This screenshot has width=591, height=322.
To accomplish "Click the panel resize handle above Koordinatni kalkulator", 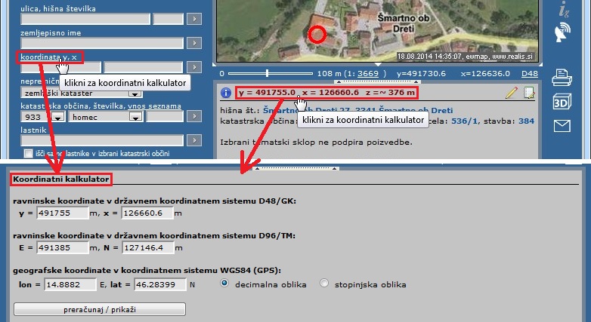I will 295,168.
